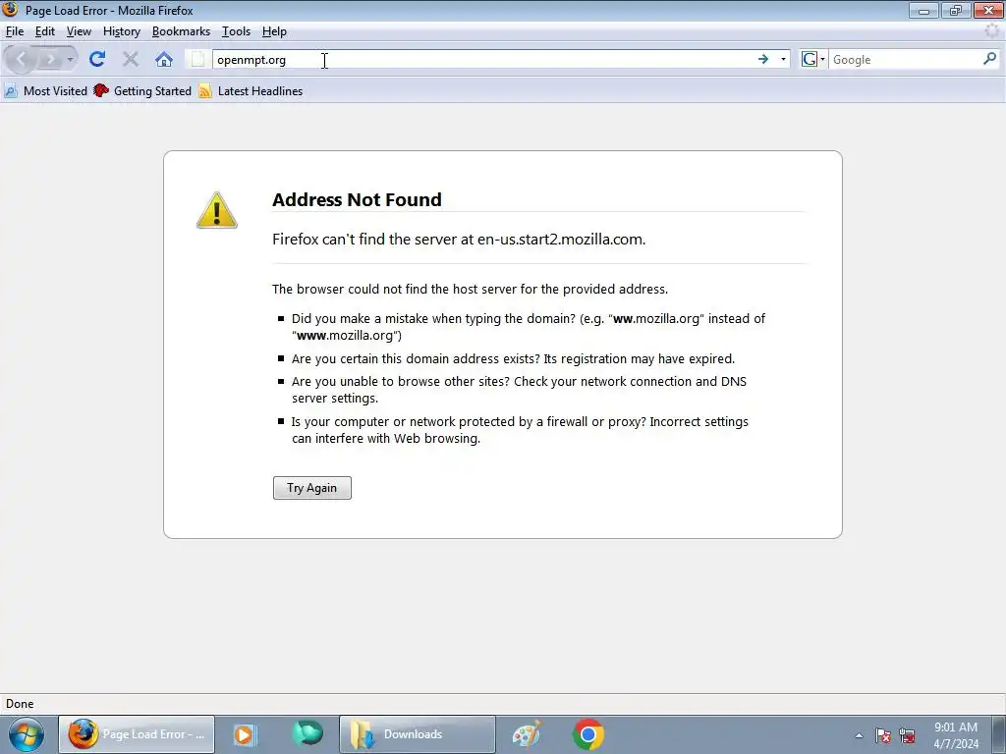The height and width of the screenshot is (754, 1006).
Task: Launch Google Chrome from taskbar
Action: click(588, 734)
